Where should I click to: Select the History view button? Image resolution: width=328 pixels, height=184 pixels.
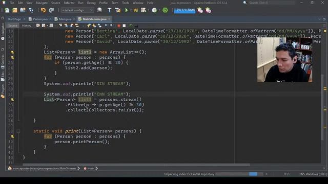coord(27,26)
